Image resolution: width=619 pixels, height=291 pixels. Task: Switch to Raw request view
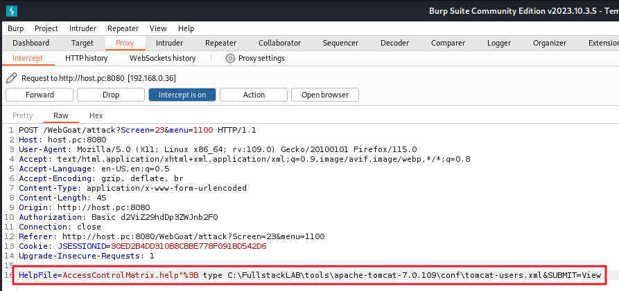61,115
